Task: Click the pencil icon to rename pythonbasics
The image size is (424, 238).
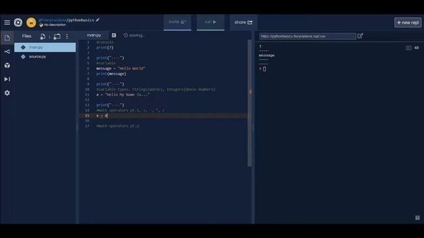Action: (x=97, y=20)
